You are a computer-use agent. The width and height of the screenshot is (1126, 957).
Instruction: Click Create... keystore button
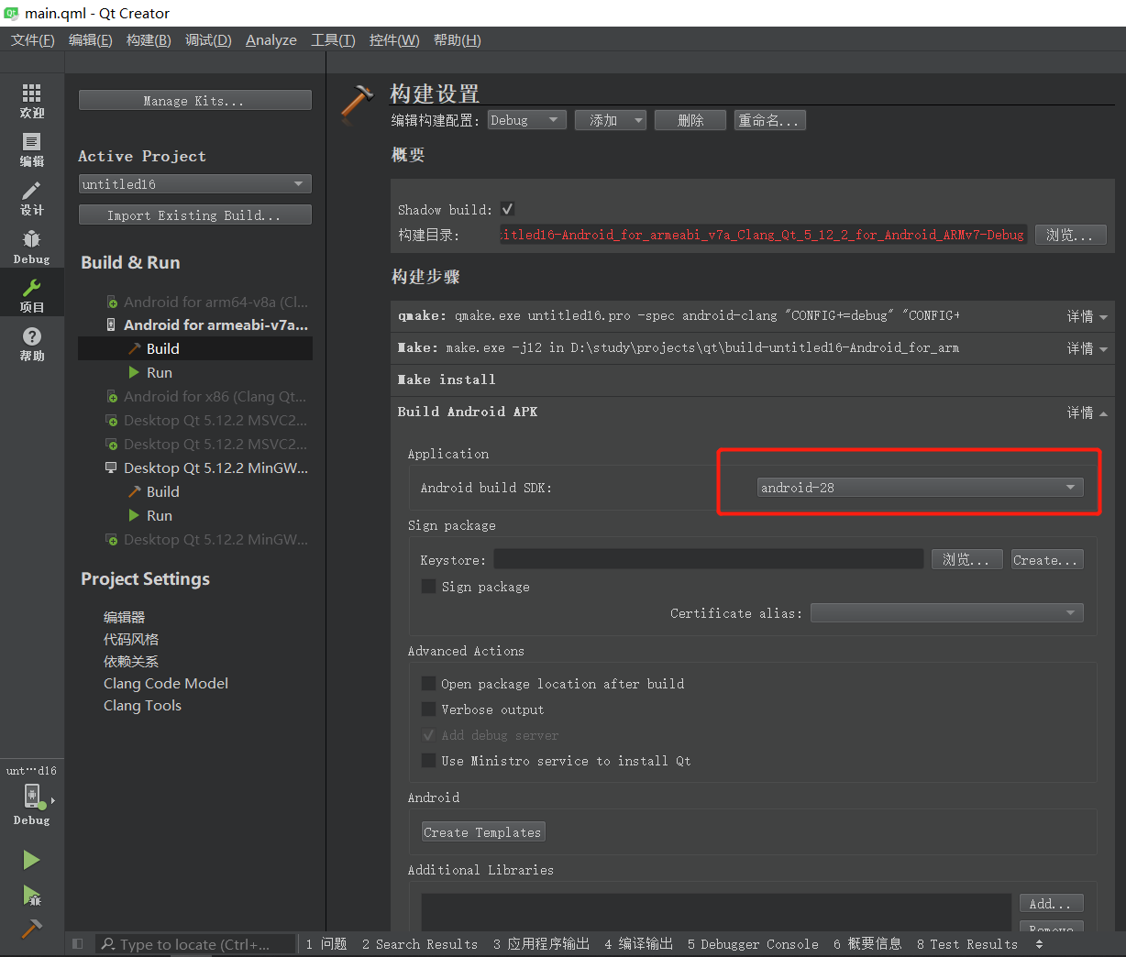point(1047,559)
